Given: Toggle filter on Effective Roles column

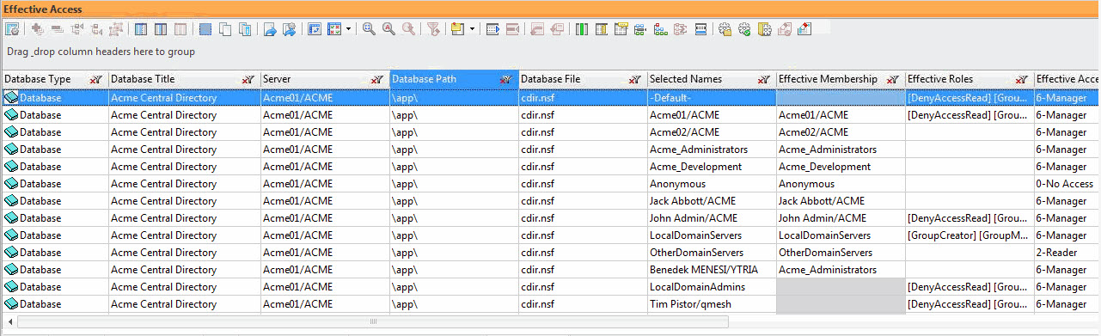Looking at the screenshot, I should pos(1021,79).
